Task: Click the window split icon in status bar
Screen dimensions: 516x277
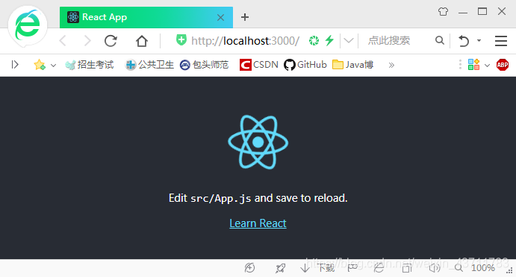Action: pyautogui.click(x=407, y=269)
